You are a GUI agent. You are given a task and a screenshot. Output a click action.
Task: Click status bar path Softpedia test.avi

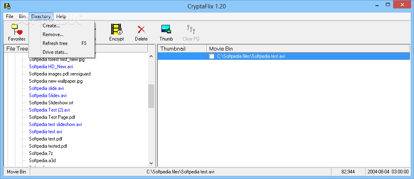pyautogui.click(x=180, y=172)
